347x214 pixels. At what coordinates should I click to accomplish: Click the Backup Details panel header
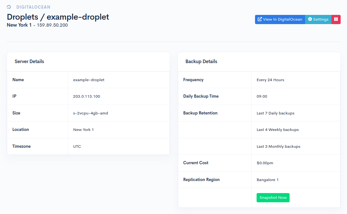pyautogui.click(x=201, y=62)
